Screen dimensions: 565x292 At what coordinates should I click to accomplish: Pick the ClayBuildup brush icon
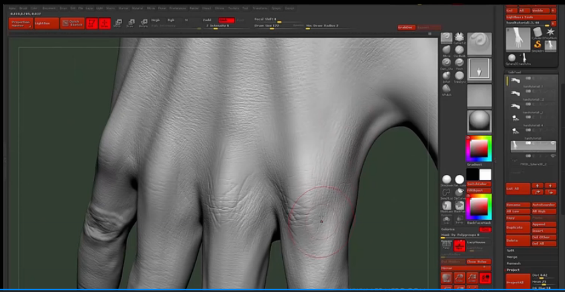tap(459, 50)
